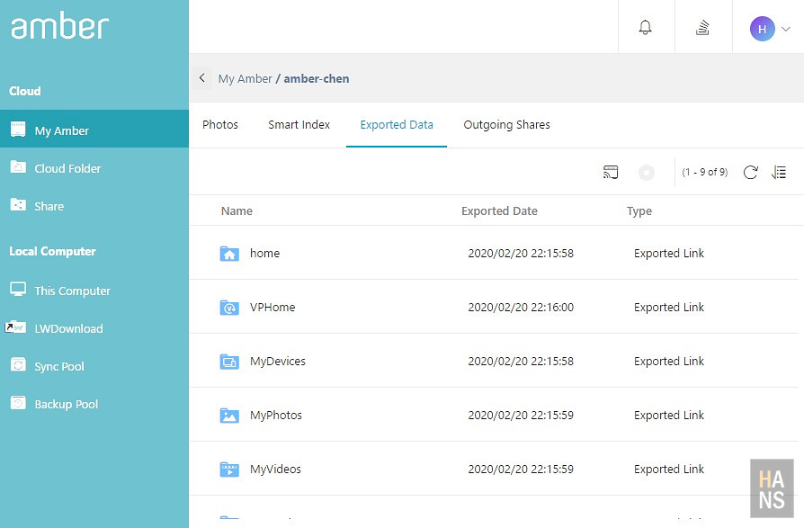Sort by the Exported Date column header
Screen dimensions: 804x528
pyautogui.click(x=499, y=210)
